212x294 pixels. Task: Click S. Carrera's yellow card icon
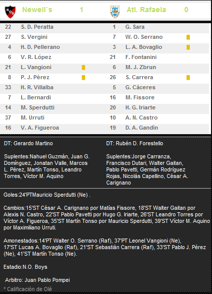pyautogui.click(x=188, y=78)
